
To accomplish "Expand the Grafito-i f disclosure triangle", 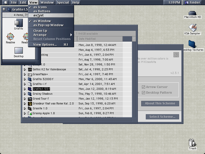I will (x=25, y=84).
